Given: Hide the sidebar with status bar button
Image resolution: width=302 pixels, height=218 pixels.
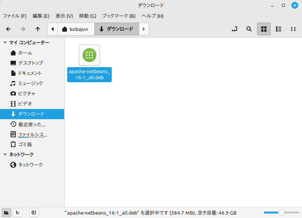Looking at the screenshot, I should coord(34,213).
